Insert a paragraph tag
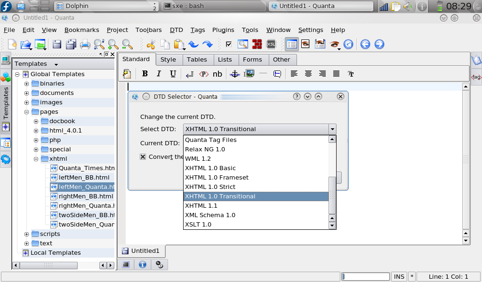 pos(203,74)
